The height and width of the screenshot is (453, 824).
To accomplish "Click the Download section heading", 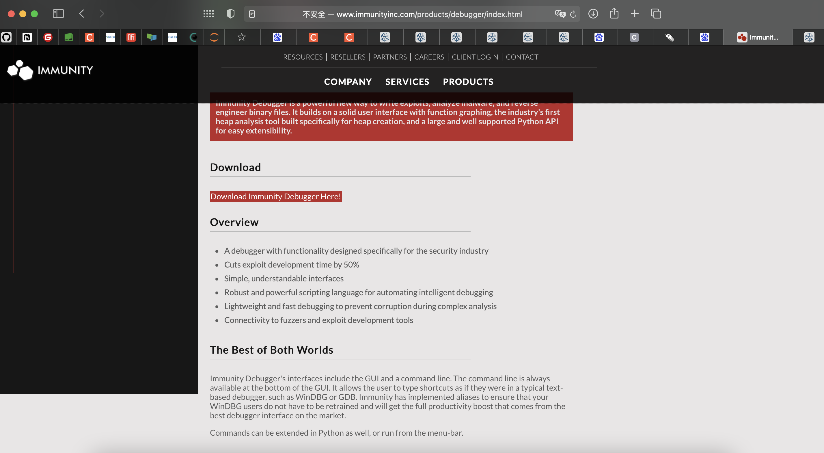I will [x=235, y=167].
